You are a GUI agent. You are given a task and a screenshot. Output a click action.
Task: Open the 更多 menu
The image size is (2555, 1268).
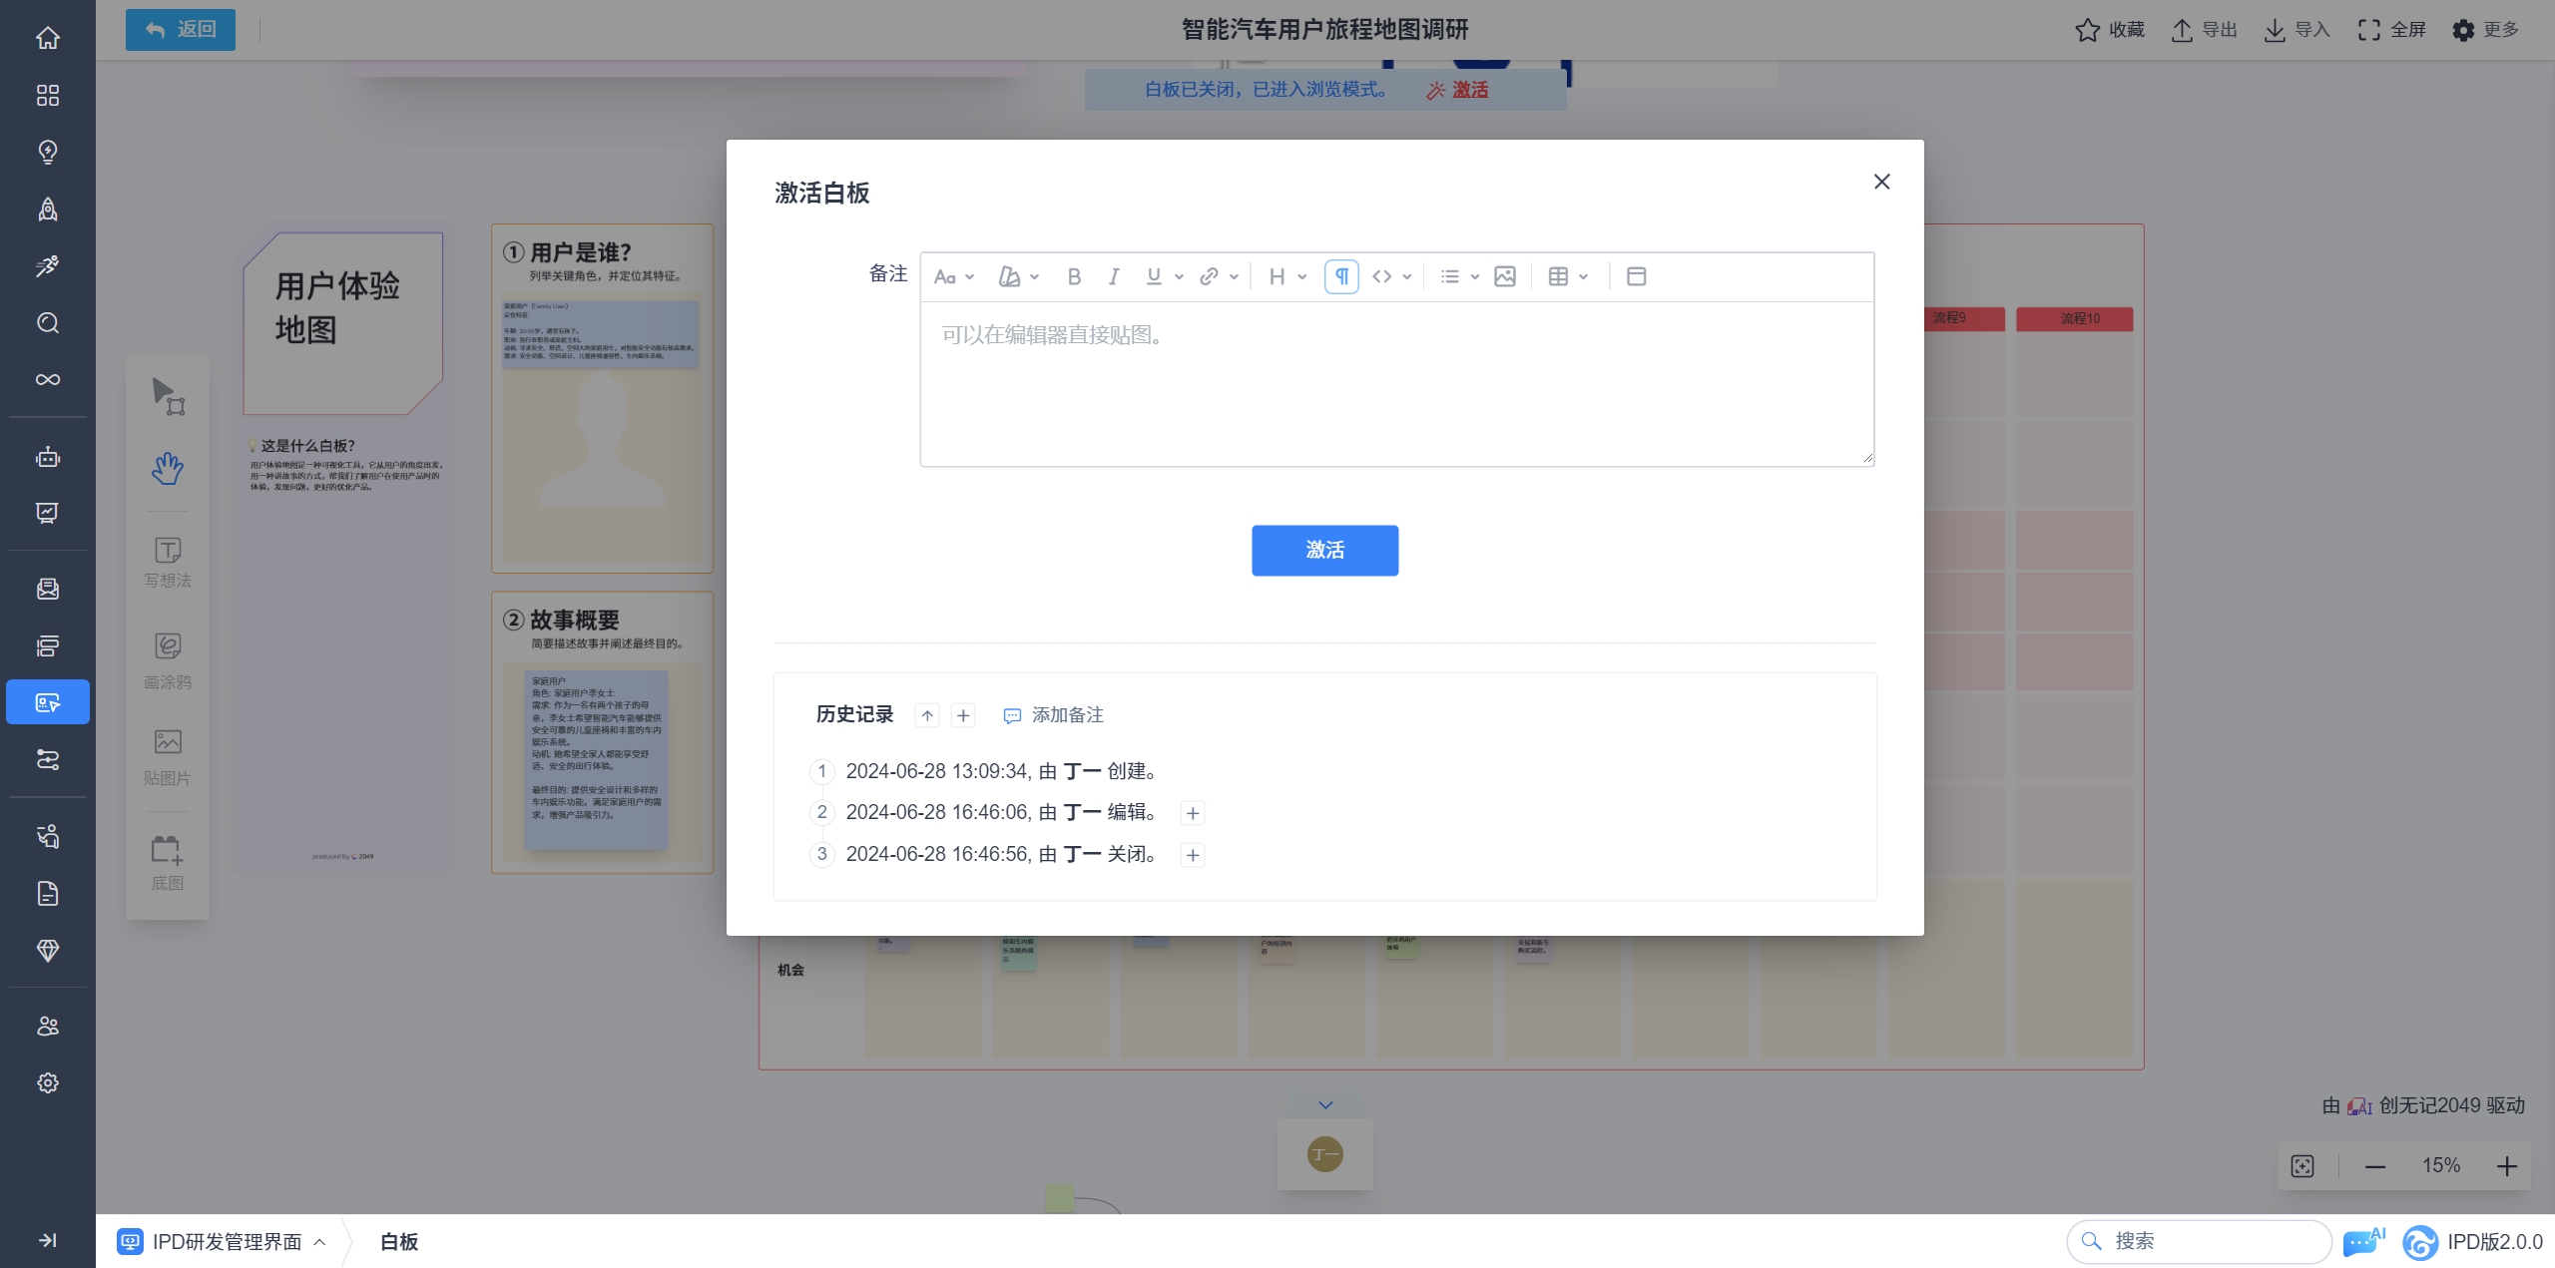pos(2485,30)
